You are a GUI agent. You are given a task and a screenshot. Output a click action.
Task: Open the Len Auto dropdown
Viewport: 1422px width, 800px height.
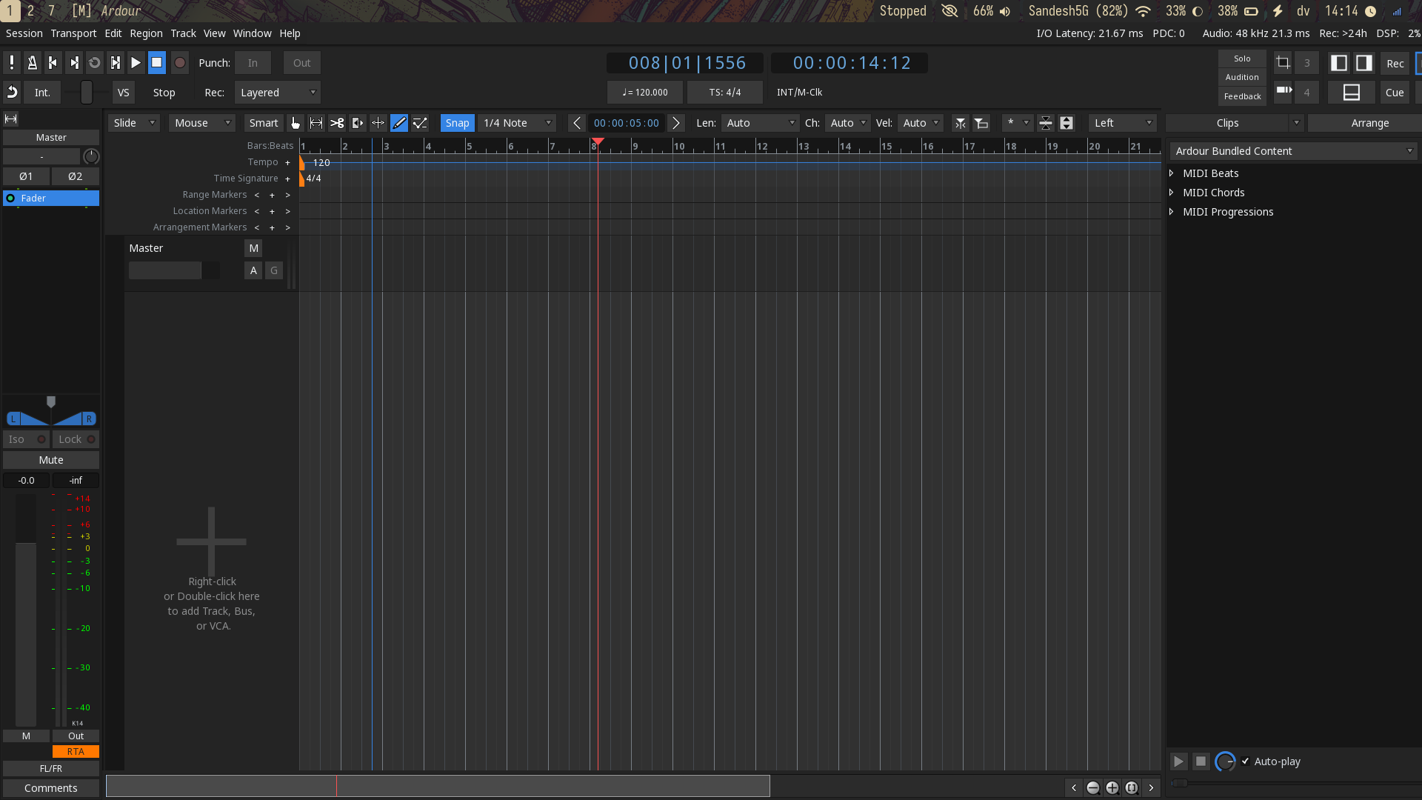(x=761, y=123)
